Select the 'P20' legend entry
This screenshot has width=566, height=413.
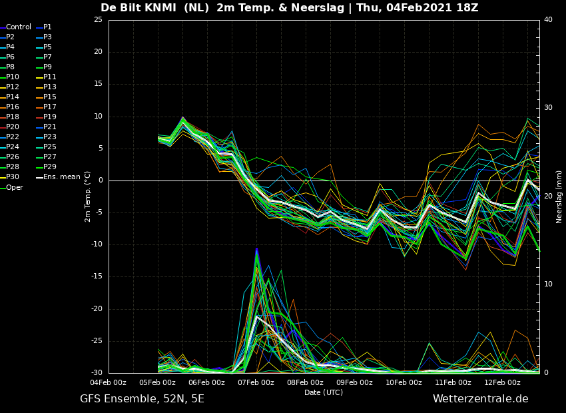(x=10, y=127)
